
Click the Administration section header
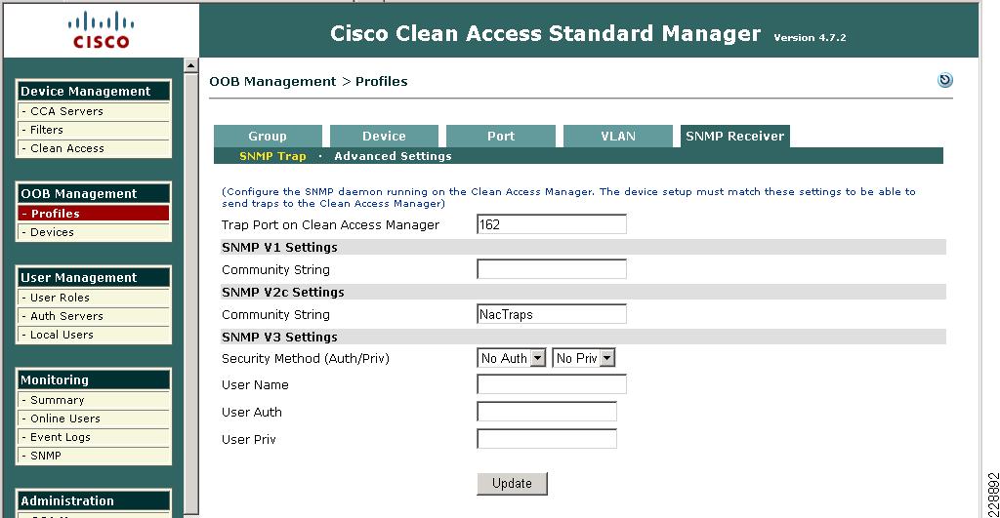tap(94, 500)
